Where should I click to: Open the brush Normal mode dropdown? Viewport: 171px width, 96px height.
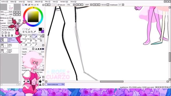coord(33,49)
